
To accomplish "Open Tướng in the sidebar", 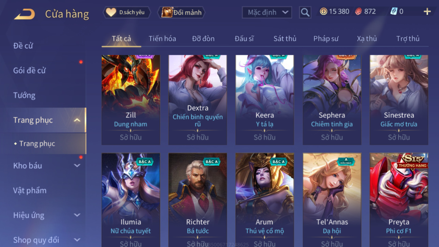I will (24, 95).
